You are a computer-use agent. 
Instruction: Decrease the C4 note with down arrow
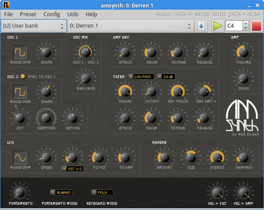[246, 28]
